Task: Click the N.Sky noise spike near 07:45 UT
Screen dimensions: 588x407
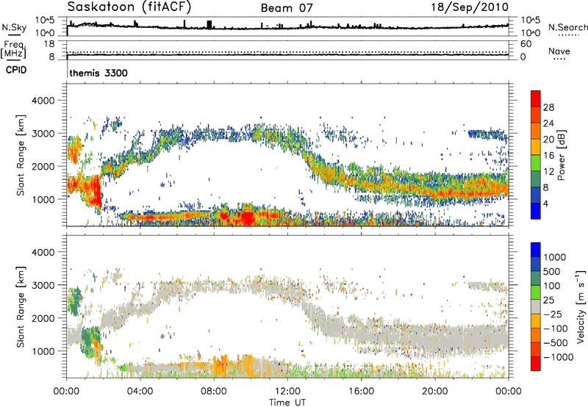Action: tap(209, 24)
